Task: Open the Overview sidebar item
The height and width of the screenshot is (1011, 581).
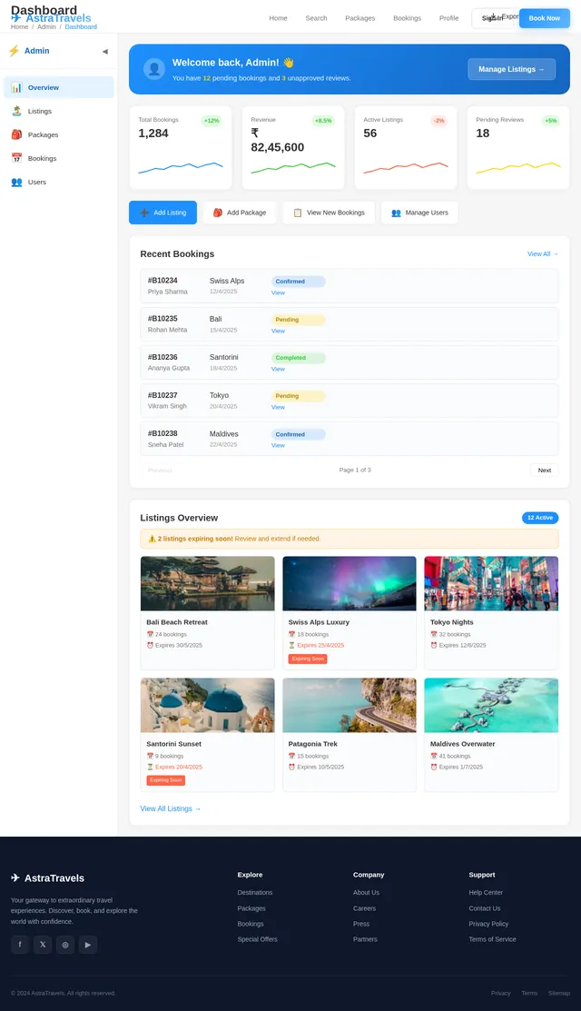Action: pos(59,88)
